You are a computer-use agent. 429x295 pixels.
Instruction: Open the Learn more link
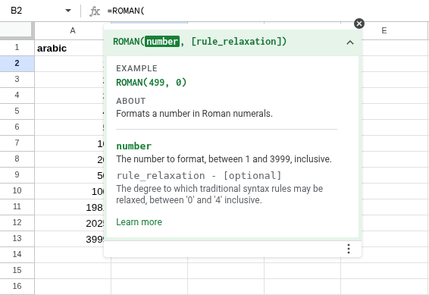pyautogui.click(x=139, y=222)
